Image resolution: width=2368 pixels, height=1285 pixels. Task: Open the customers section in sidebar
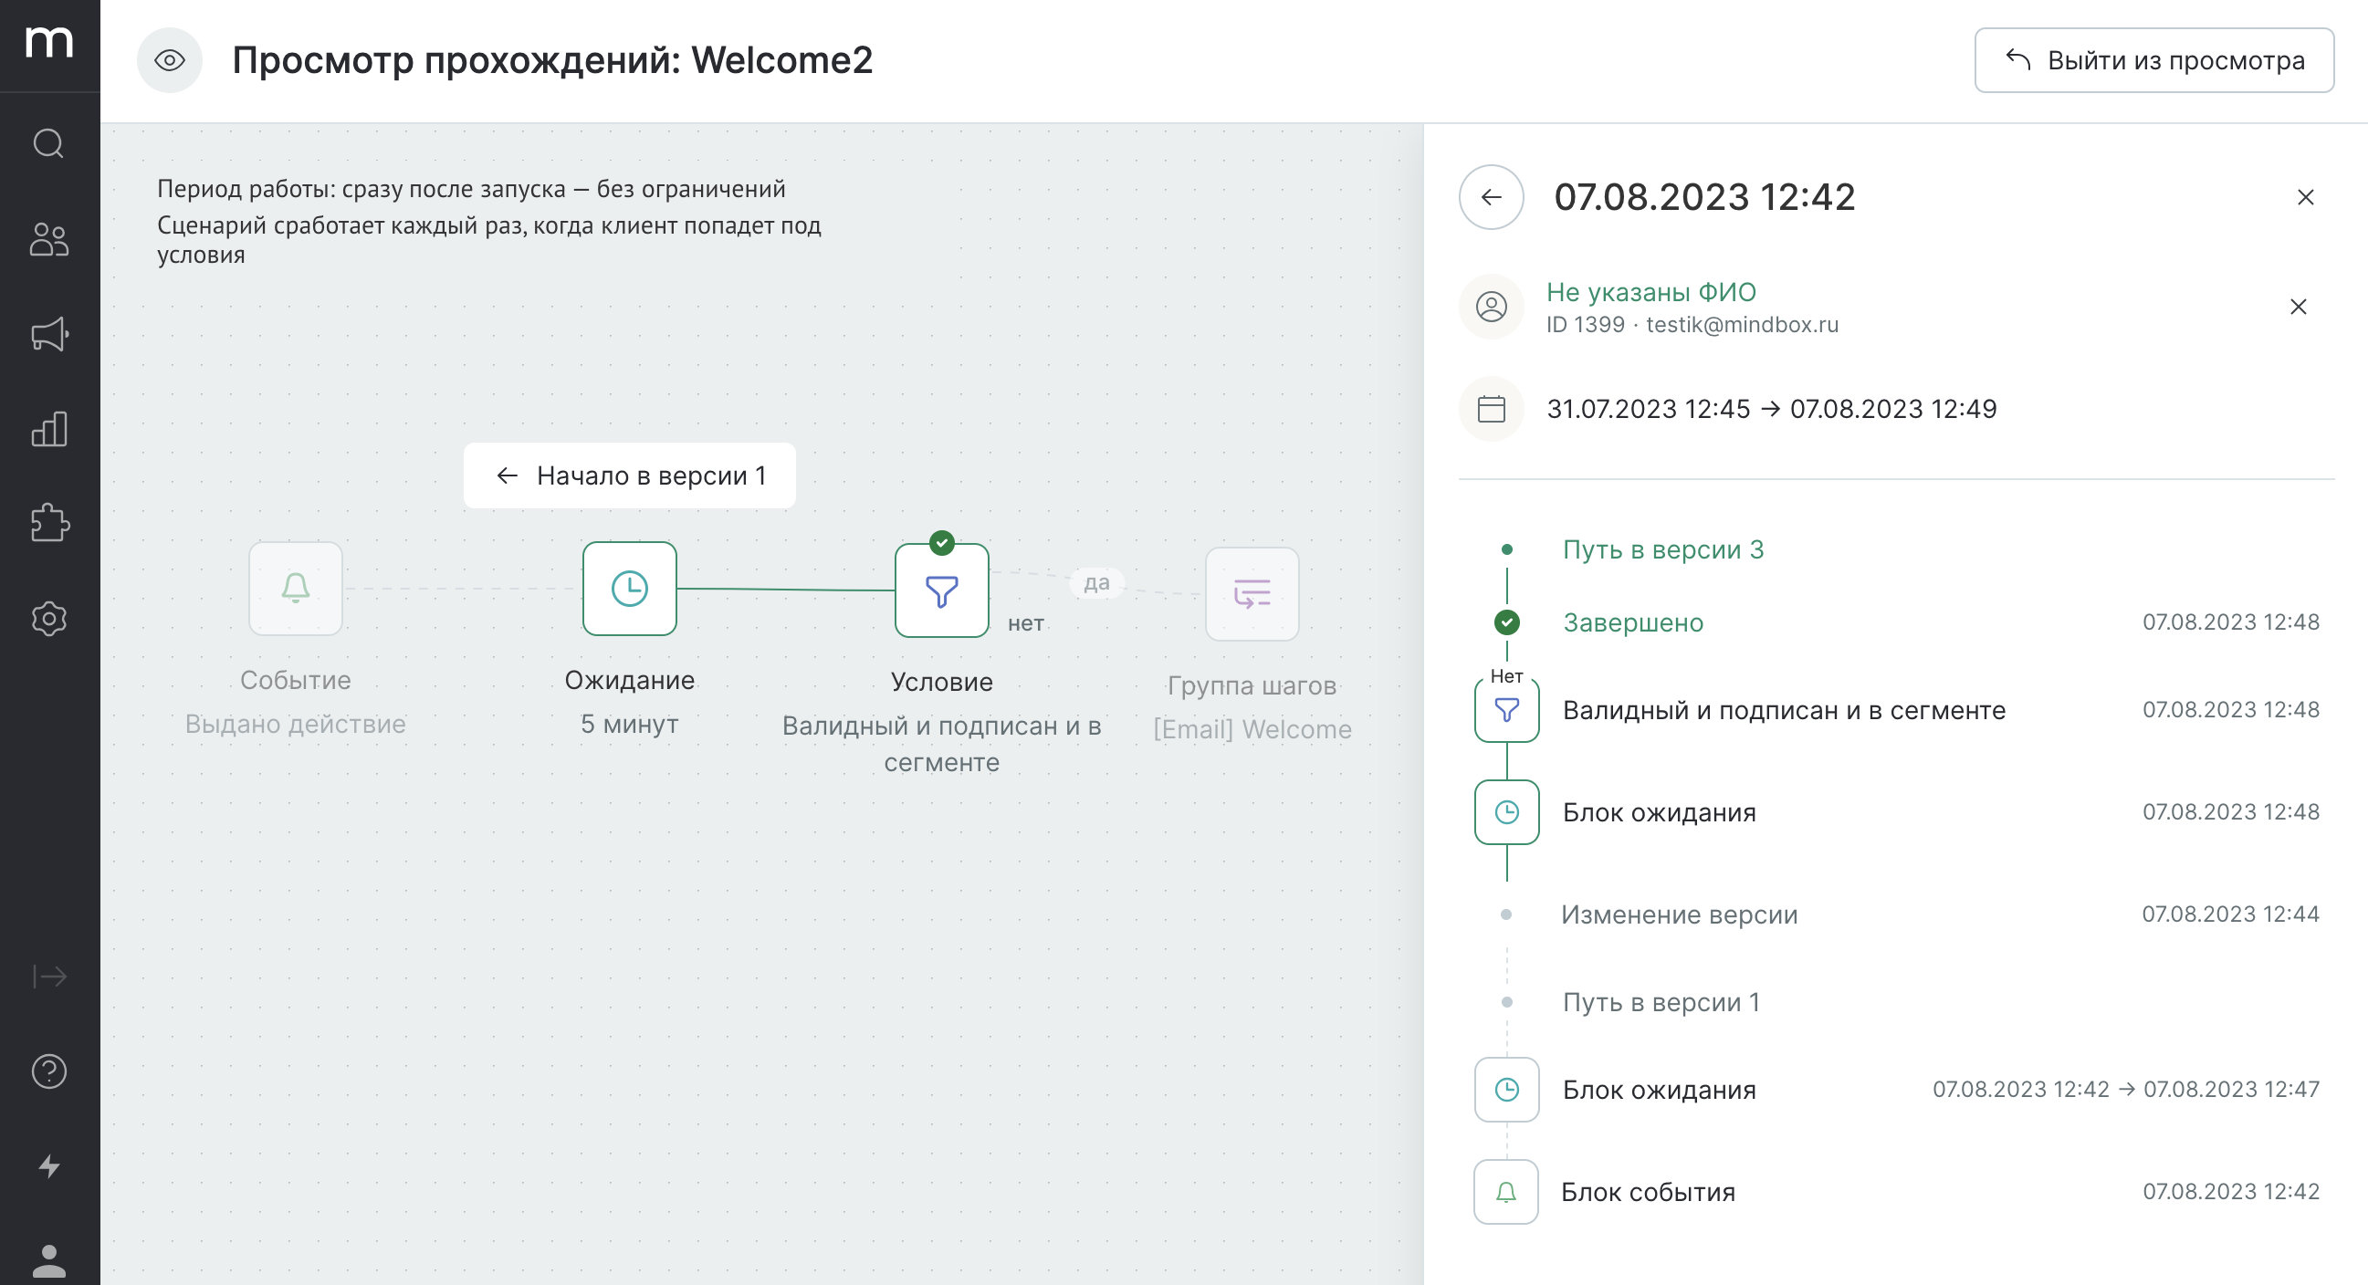click(x=48, y=239)
